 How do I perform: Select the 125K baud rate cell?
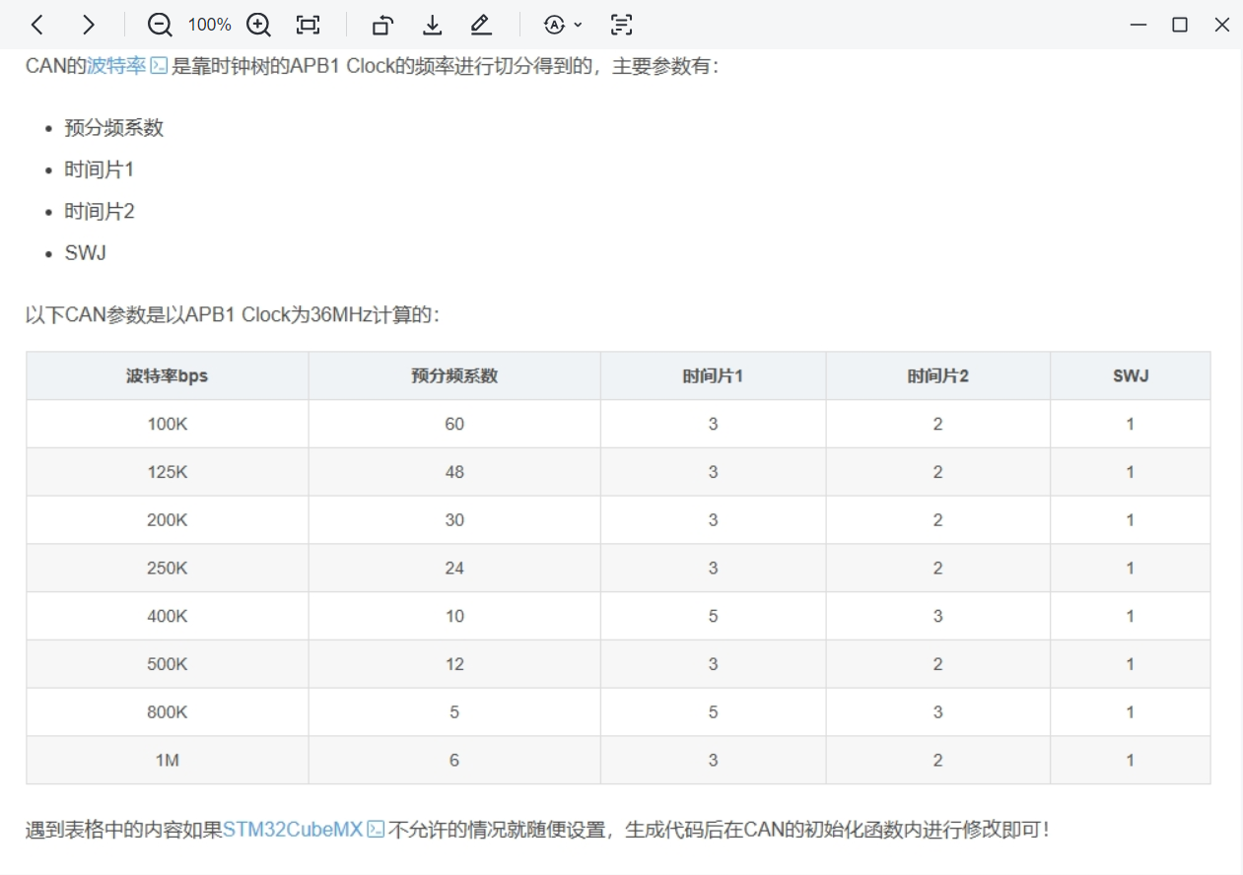(x=168, y=472)
